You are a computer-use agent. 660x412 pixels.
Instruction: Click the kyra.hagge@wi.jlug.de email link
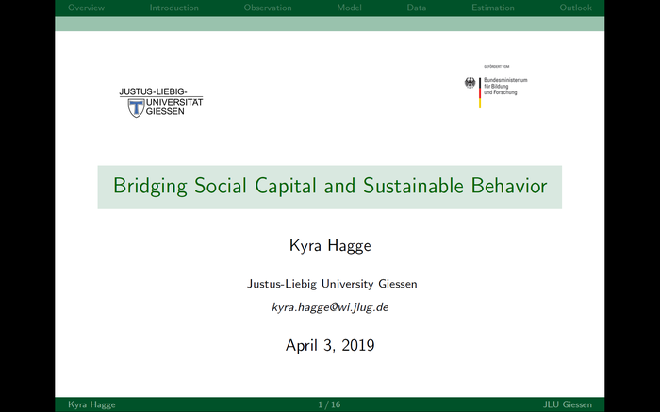[x=330, y=307]
